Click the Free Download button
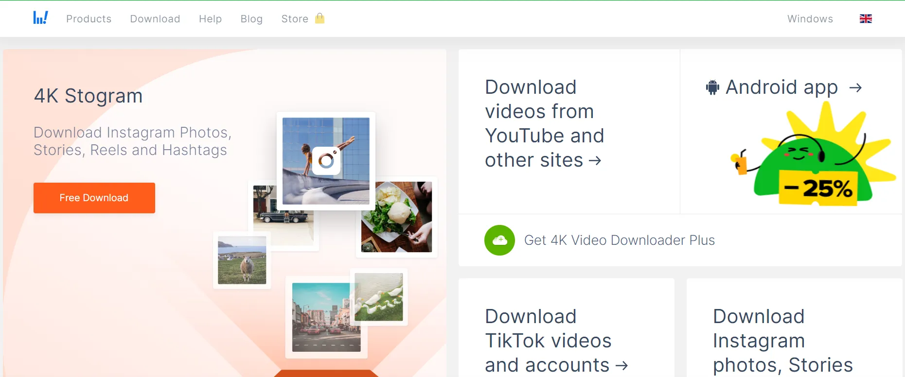 click(x=94, y=198)
